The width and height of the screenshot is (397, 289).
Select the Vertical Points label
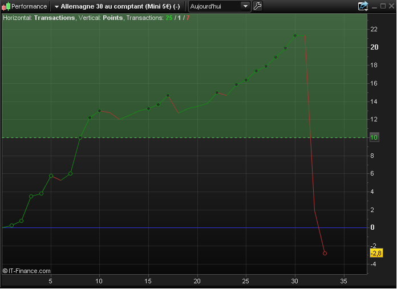click(101, 18)
